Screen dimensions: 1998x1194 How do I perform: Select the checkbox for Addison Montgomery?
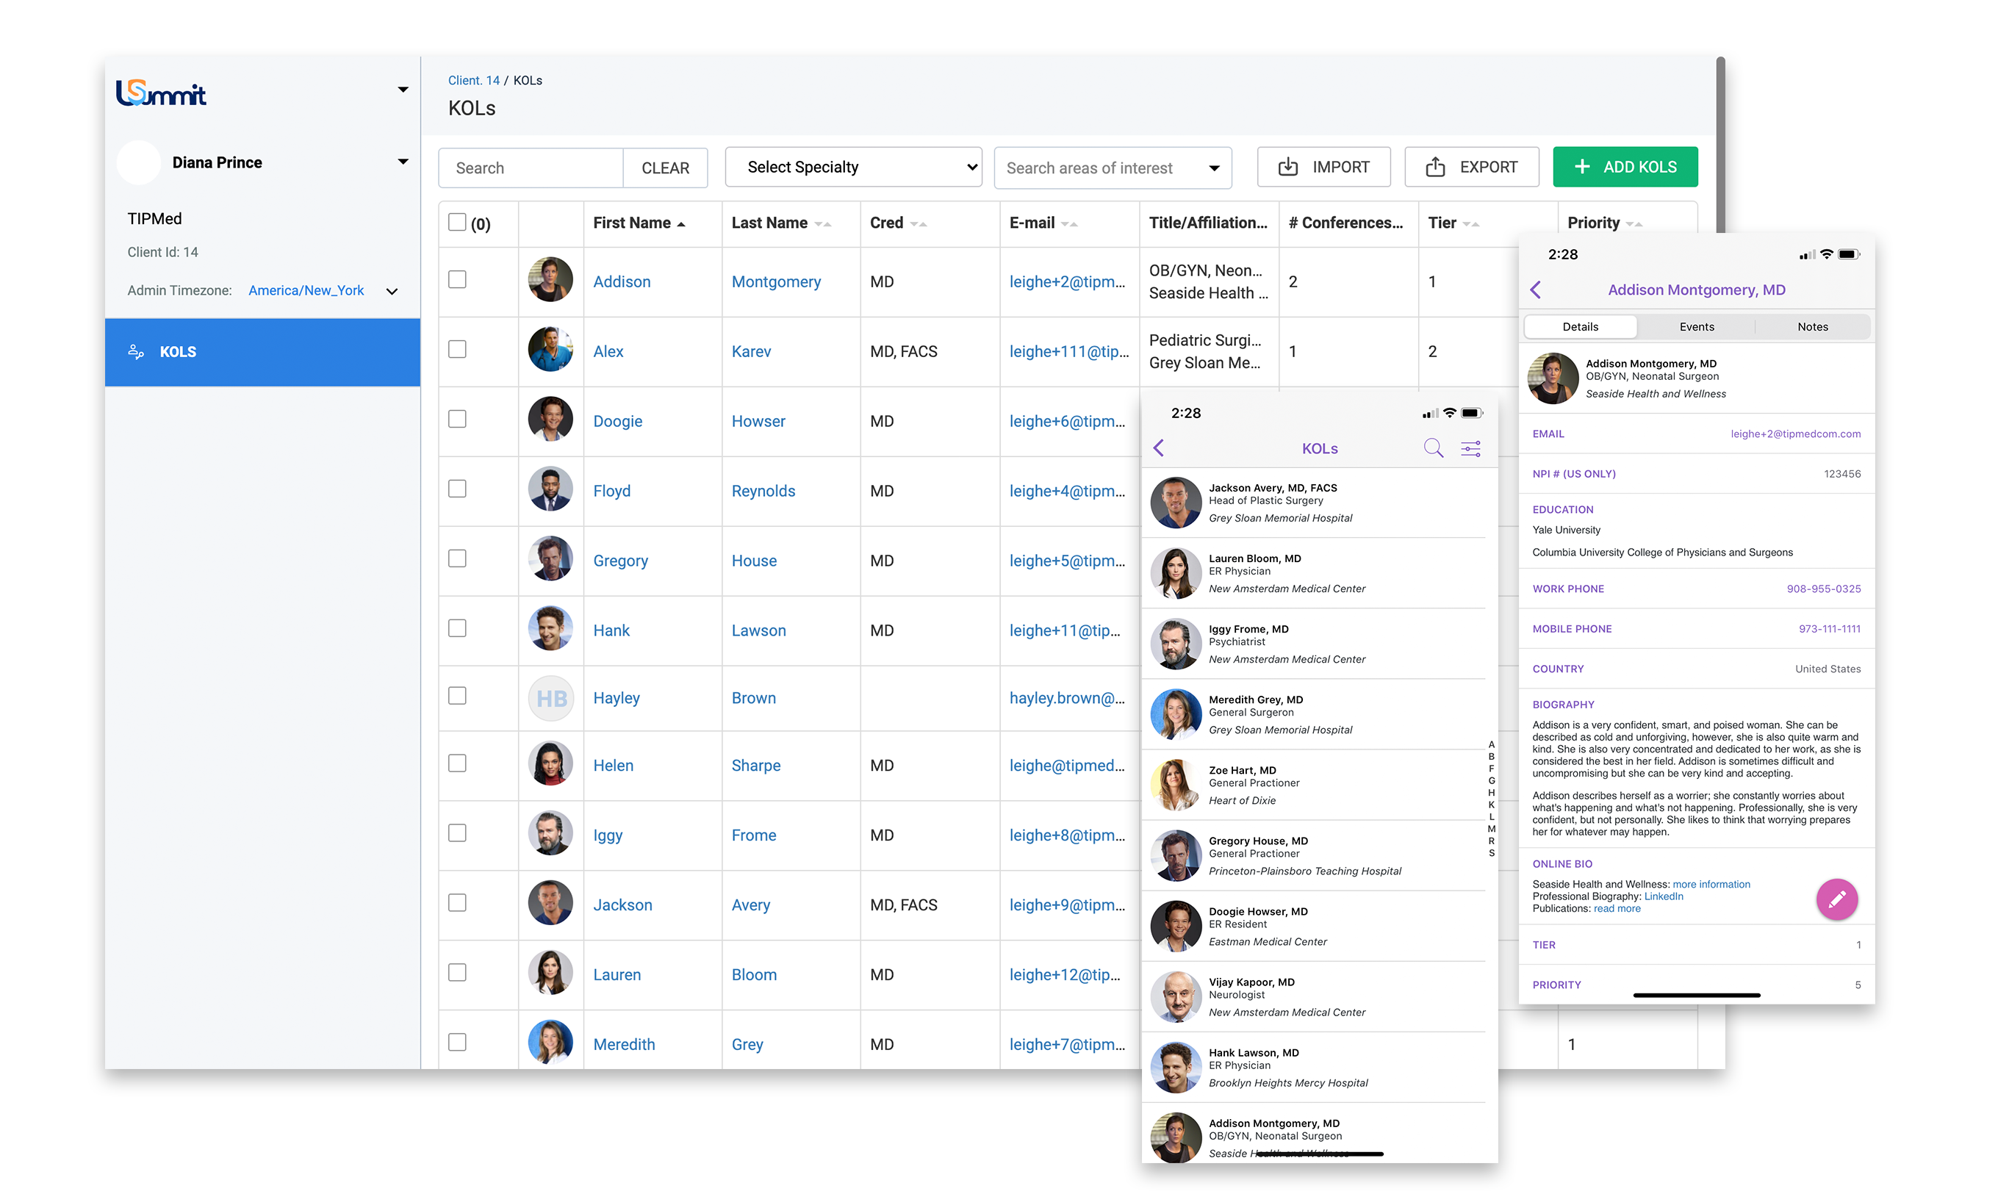tap(457, 279)
